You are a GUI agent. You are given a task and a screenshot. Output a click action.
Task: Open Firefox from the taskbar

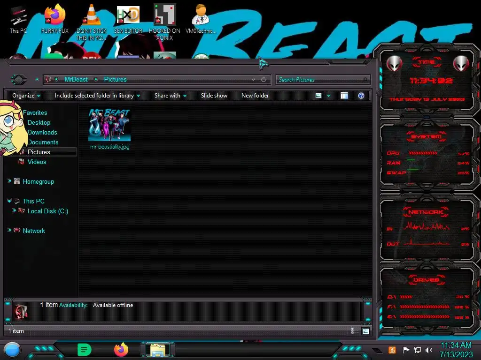pyautogui.click(x=121, y=350)
